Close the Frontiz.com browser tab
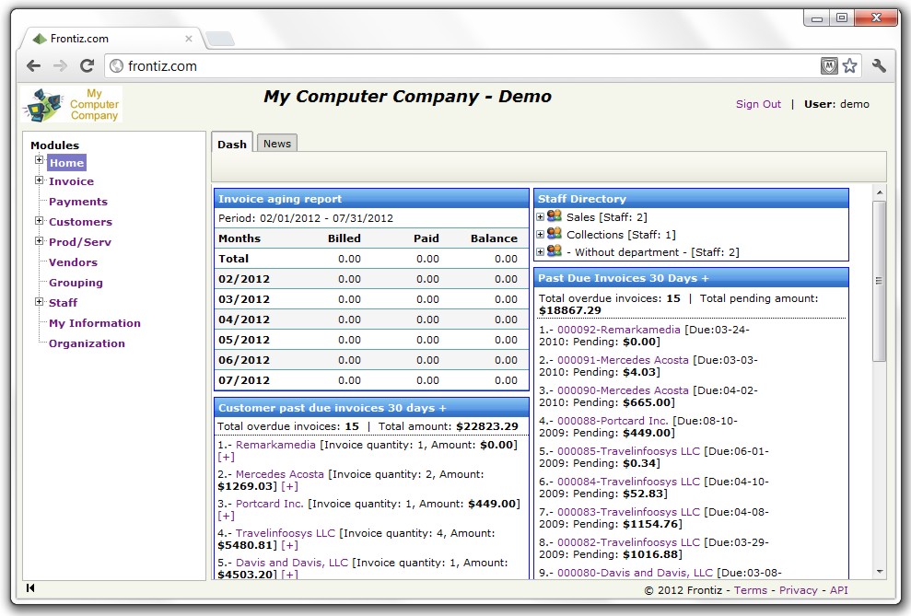Viewport: 911px width, 616px height. tap(189, 39)
